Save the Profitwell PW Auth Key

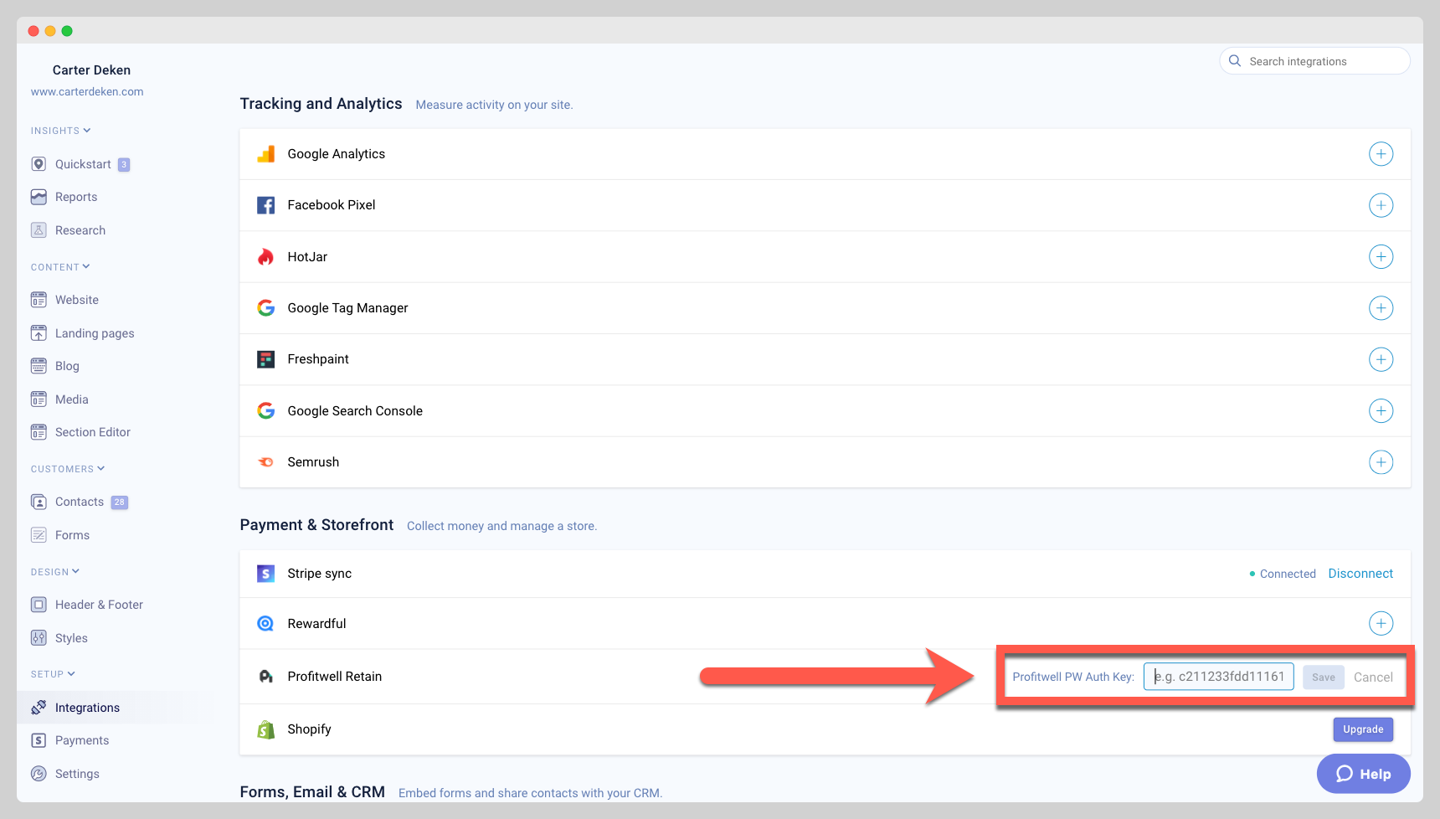pos(1323,677)
